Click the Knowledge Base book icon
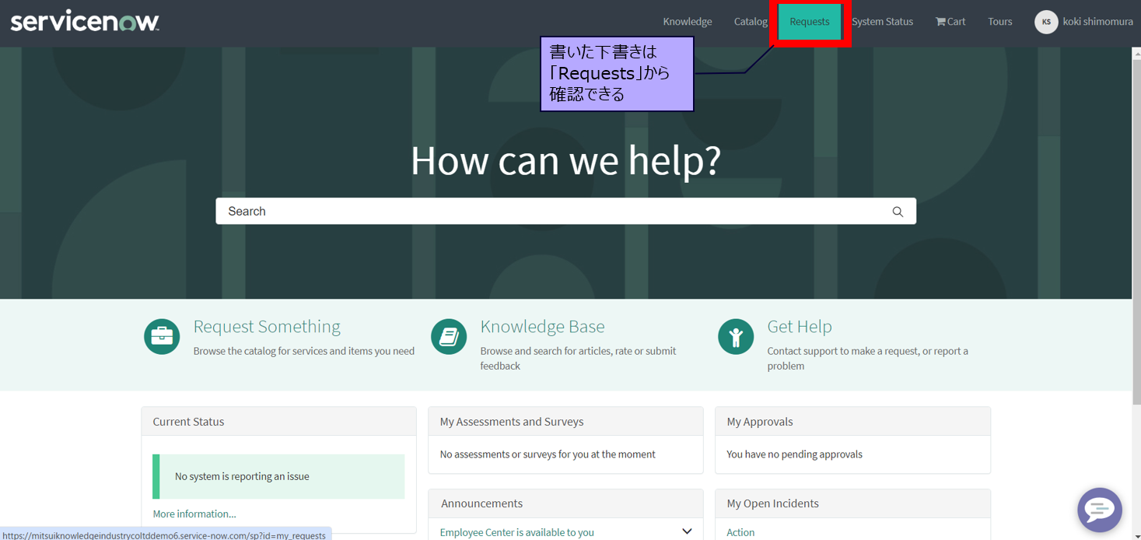This screenshot has height=540, width=1141. [449, 337]
